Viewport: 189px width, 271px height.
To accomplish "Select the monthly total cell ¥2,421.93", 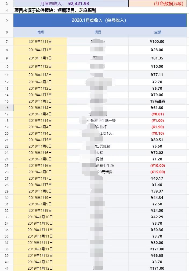I will click(x=97, y=3).
